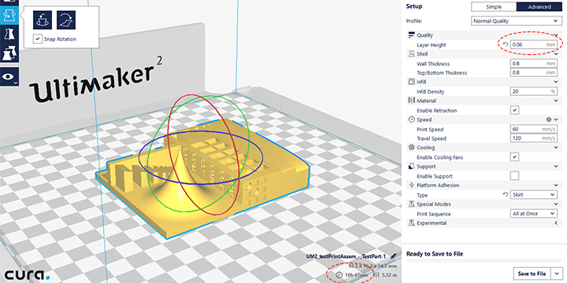The image size is (567, 283).
Task: Click the Top/Bottom Thickness input field
Action: (x=533, y=72)
